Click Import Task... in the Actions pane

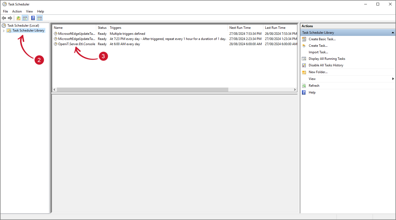pyautogui.click(x=318, y=52)
